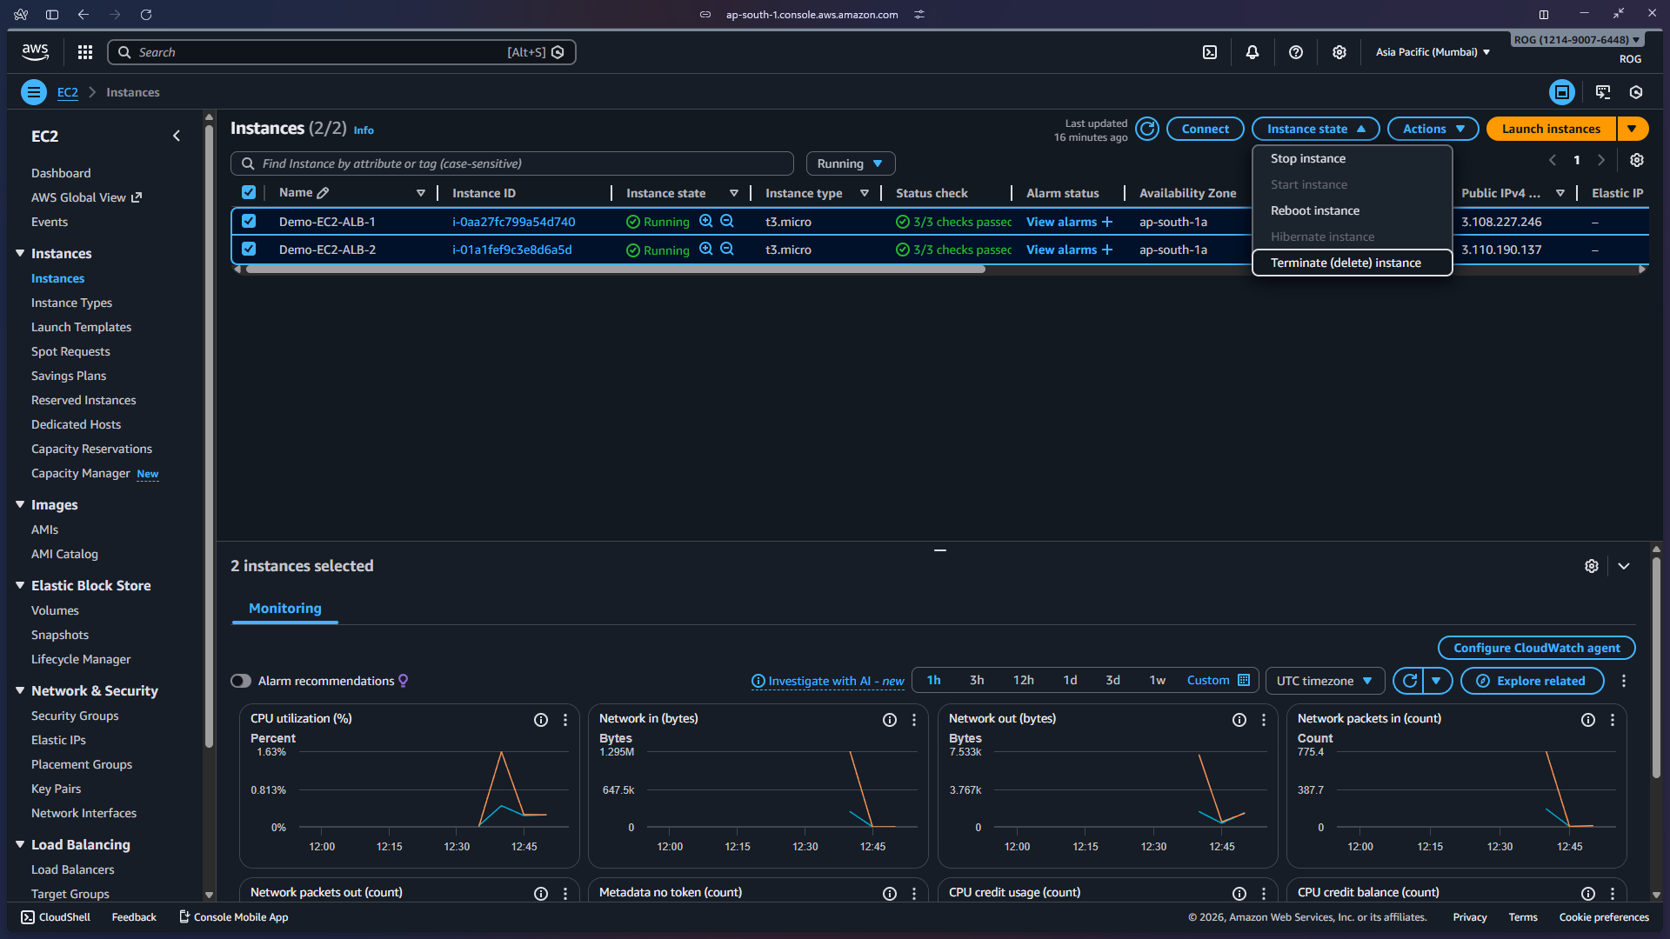Open the AWS services grid menu

click(x=84, y=52)
